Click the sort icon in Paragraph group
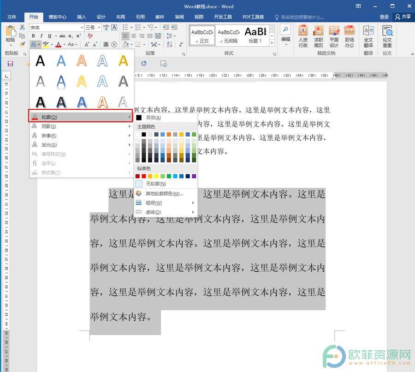Screen dimensions: 415x372 pyautogui.click(x=169, y=44)
